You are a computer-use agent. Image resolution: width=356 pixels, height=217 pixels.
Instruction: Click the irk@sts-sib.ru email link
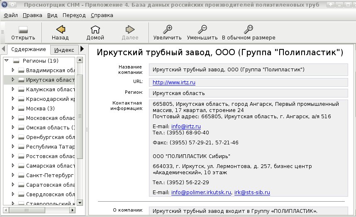coord(252,192)
